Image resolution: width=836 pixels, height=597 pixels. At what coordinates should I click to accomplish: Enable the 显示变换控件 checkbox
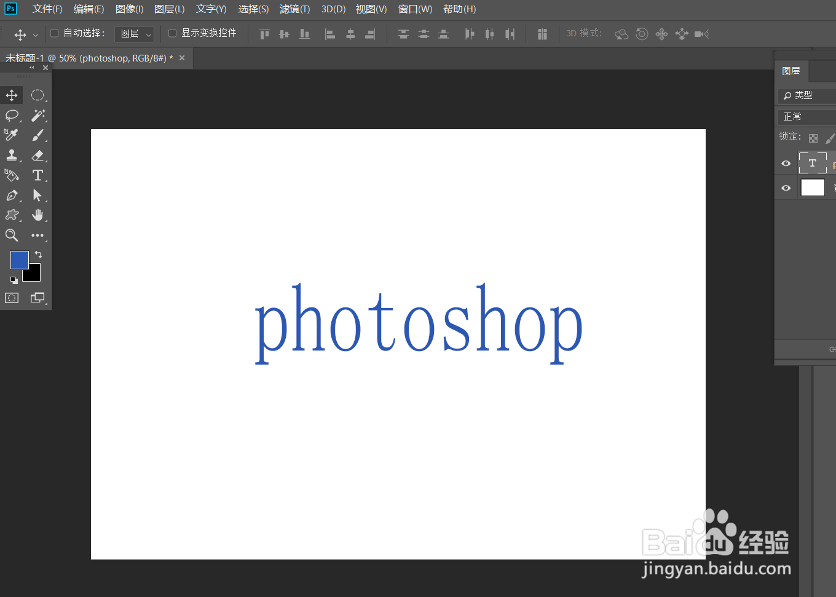pos(172,33)
